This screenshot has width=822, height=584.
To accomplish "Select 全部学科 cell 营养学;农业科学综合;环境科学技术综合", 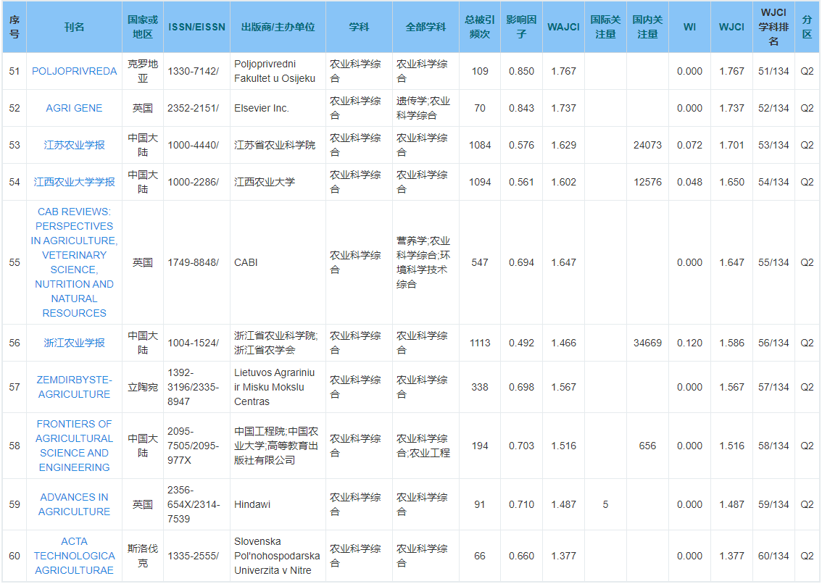I will [x=425, y=262].
